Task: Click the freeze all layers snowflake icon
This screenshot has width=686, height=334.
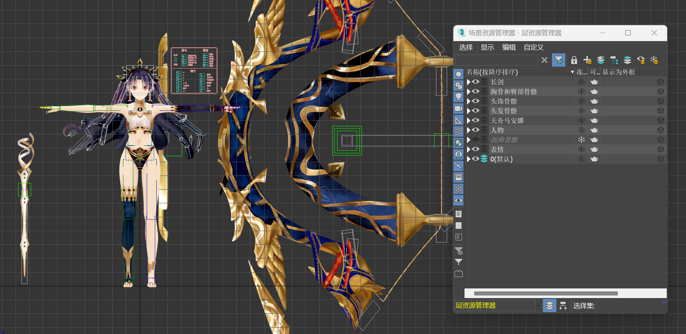Action: click(x=654, y=60)
